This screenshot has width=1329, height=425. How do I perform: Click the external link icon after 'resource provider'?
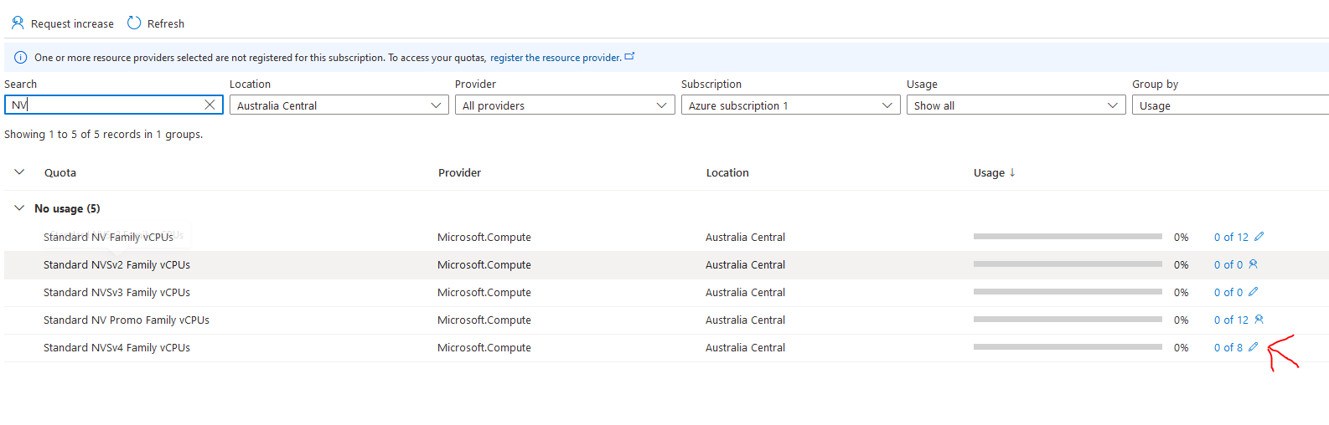coord(630,57)
